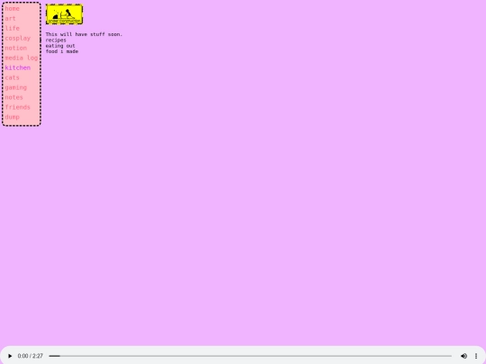
Task: Click the 'eating out' text line
Action: tap(60, 46)
